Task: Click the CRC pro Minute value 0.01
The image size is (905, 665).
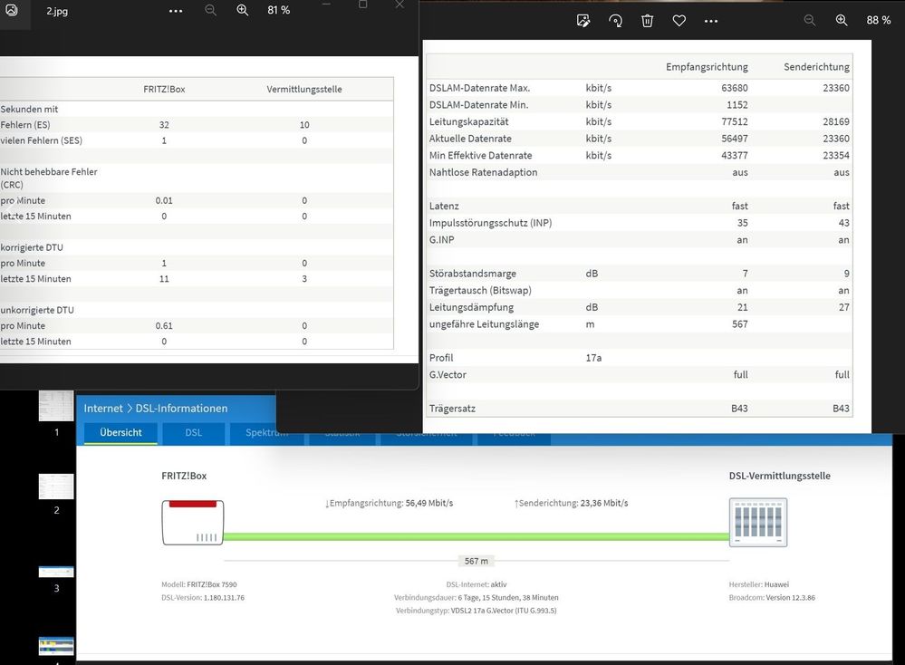Action: point(164,200)
